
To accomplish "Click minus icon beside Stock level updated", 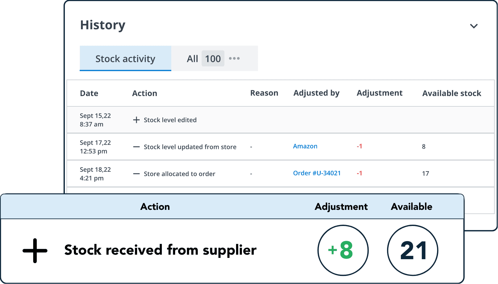I will 136,147.
